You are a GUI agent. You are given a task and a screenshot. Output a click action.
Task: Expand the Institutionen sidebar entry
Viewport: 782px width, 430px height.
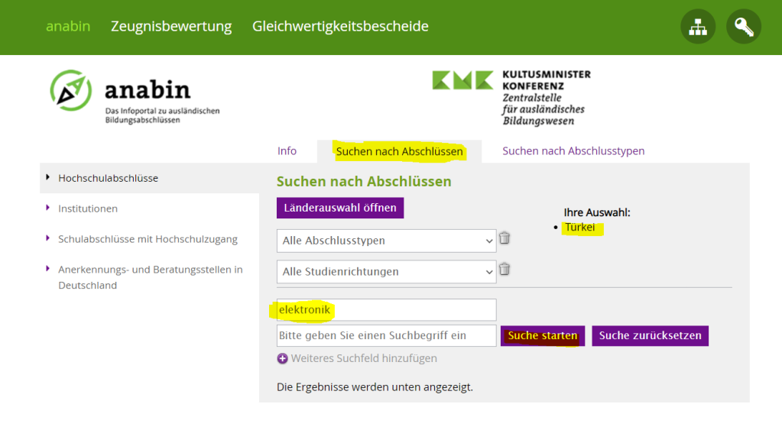click(x=88, y=209)
